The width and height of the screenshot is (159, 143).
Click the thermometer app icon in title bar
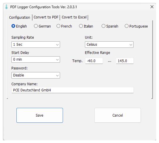coord(6,7)
